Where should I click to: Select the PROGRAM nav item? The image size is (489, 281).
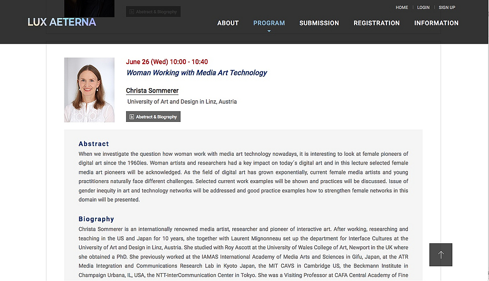(269, 23)
